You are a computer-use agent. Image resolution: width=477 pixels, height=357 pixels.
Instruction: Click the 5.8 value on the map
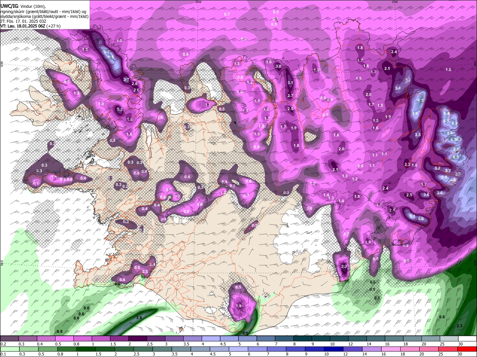click(x=450, y=133)
